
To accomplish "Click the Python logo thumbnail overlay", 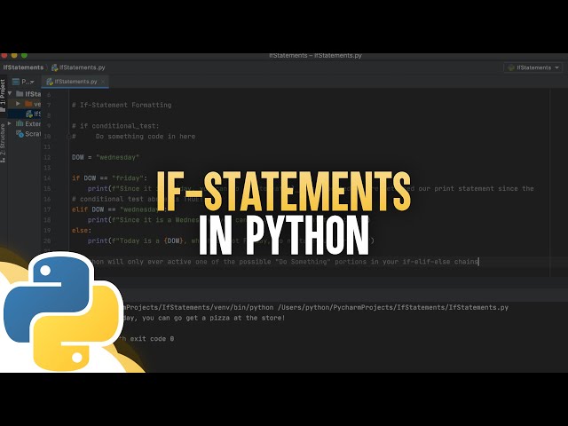I will click(62, 312).
